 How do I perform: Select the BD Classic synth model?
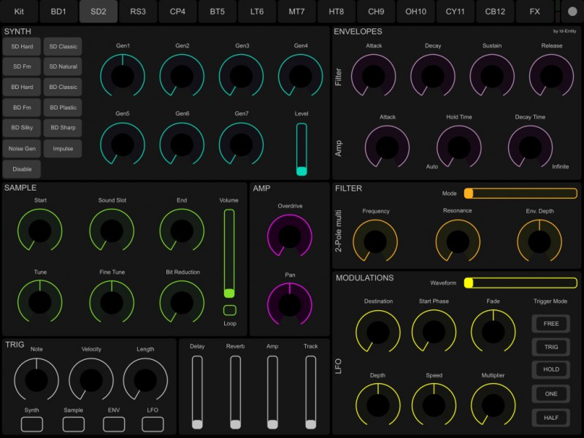pyautogui.click(x=63, y=87)
